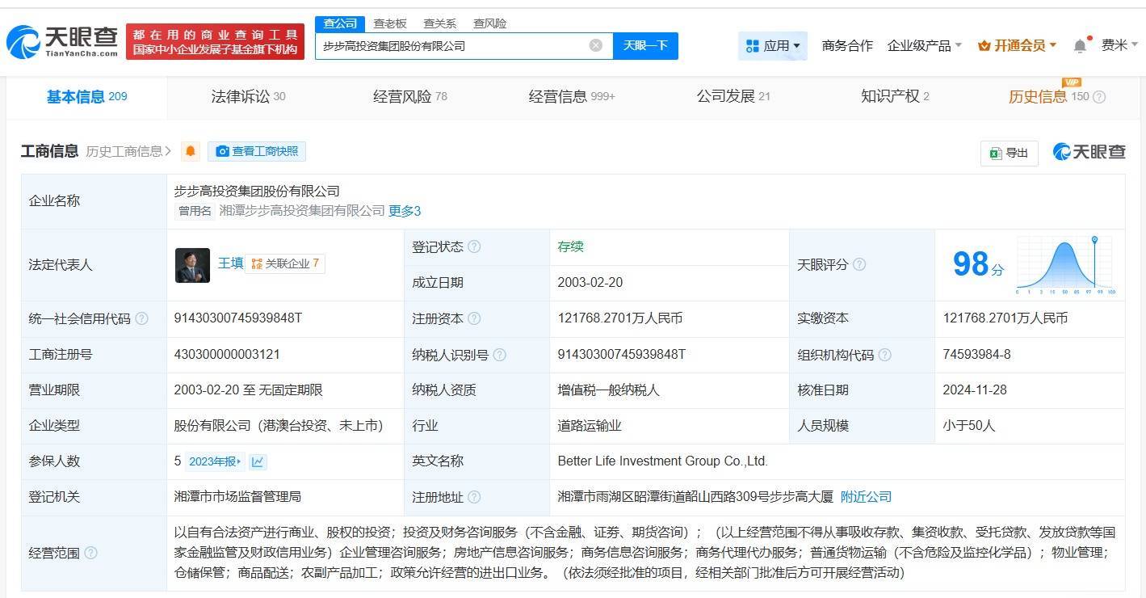
Task: Switch to the 查关系 search tab
Action: tap(439, 23)
